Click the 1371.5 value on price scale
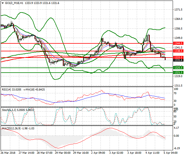Viewport: 184px width, 156px height. [178, 10]
